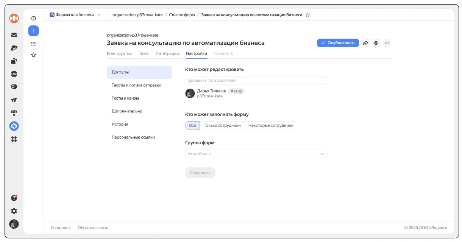Focus the Добавить пользователей input field
462x242 pixels.
click(256, 80)
